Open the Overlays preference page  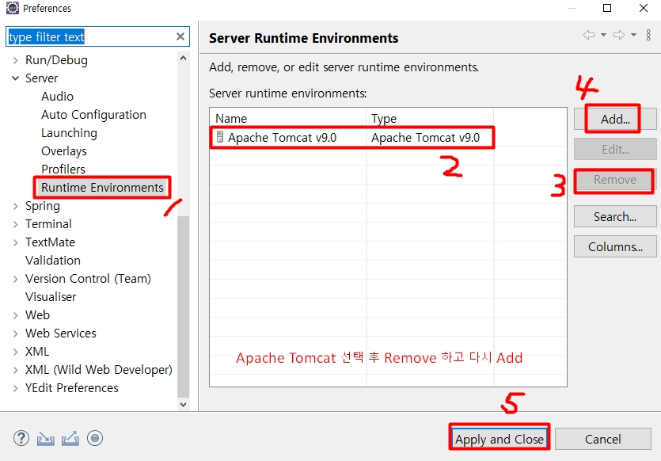point(64,151)
